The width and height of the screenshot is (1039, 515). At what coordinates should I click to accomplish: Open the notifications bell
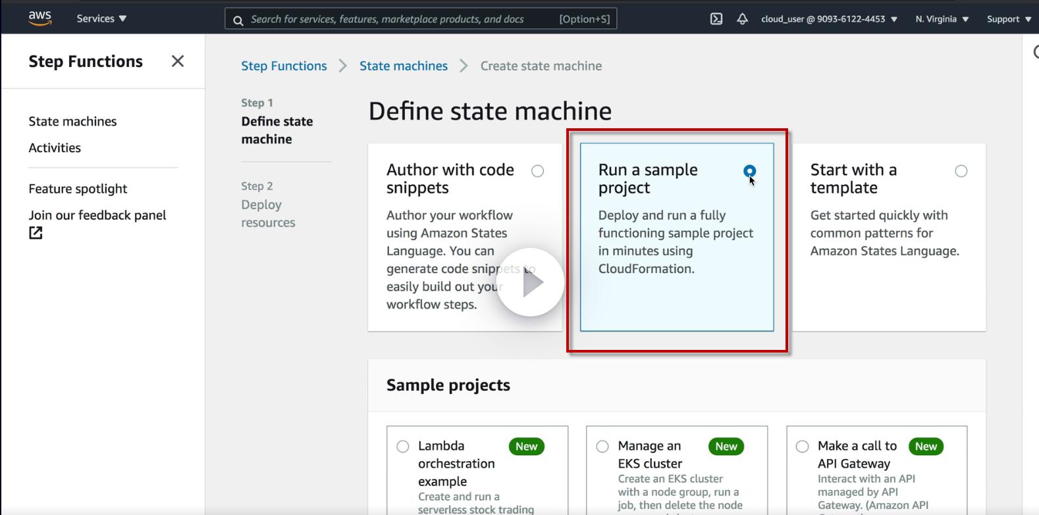click(x=742, y=19)
